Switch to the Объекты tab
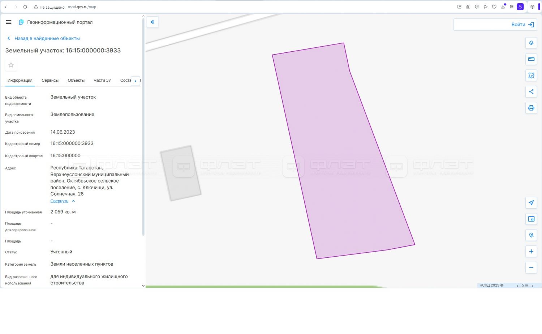 [x=76, y=80]
